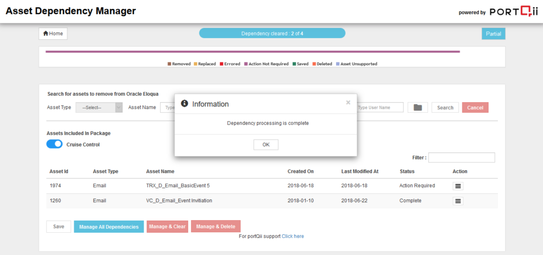
Task: Click the Search button
Action: point(445,107)
